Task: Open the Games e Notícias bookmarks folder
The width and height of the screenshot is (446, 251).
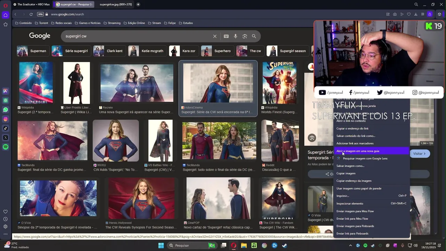Action: click(87, 23)
